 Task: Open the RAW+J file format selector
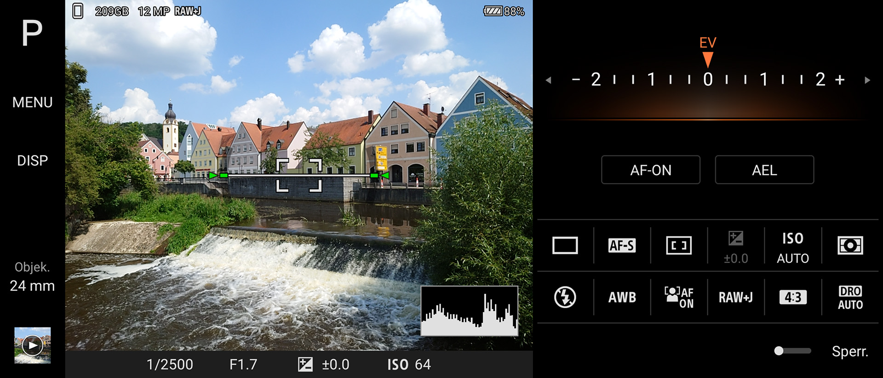click(736, 298)
